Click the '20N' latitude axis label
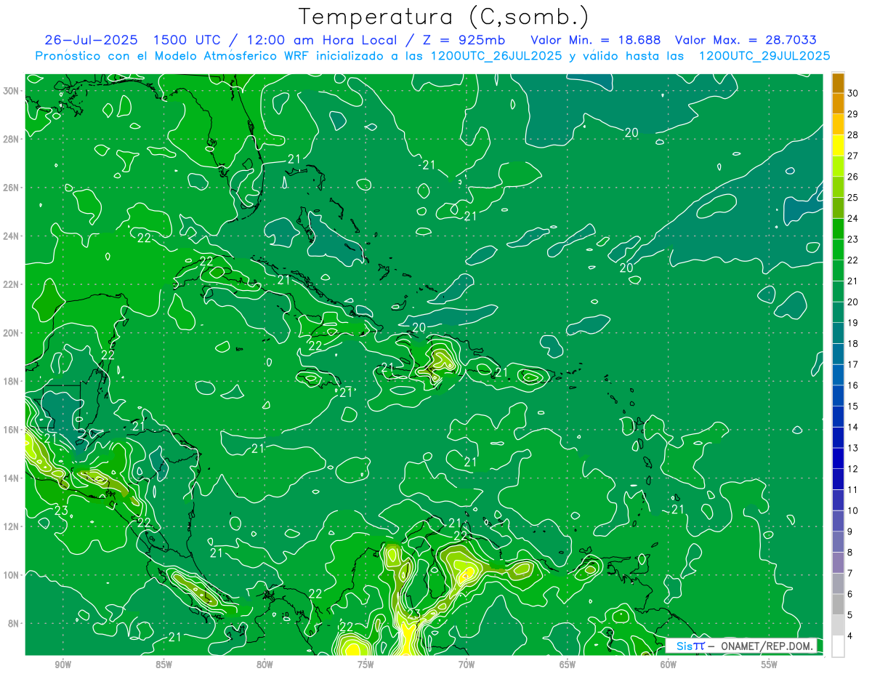Viewport: 872px width, 674px height. [12, 333]
